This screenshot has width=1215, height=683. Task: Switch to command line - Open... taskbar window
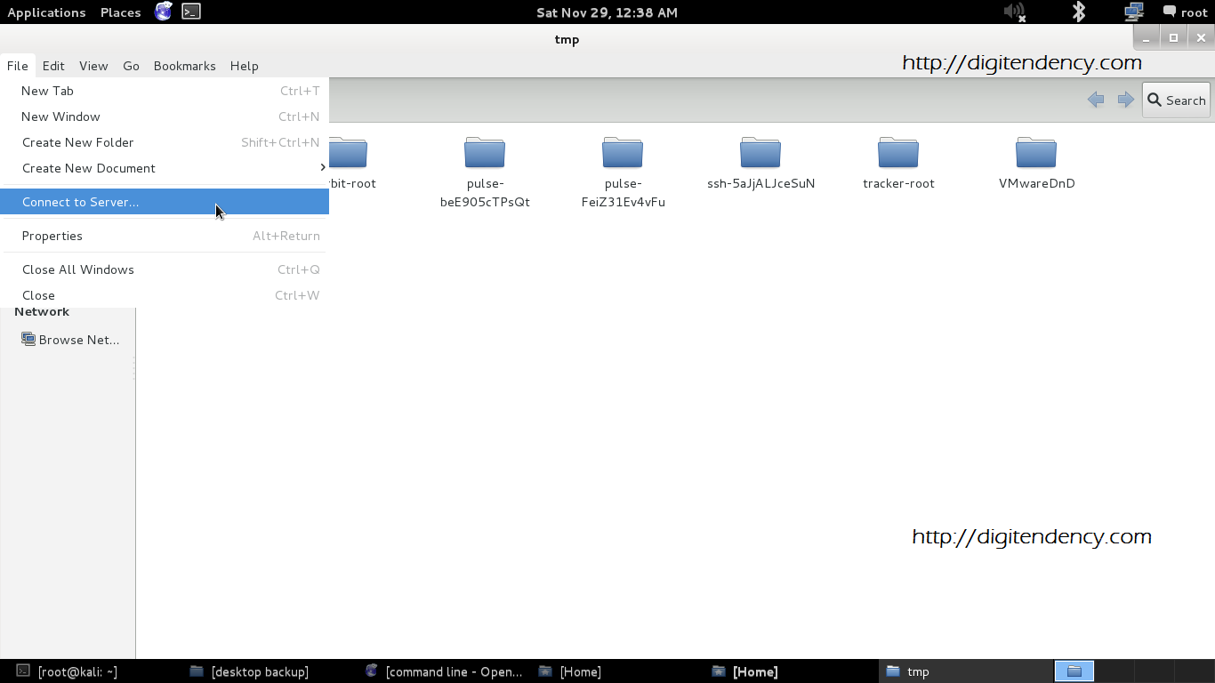444,671
